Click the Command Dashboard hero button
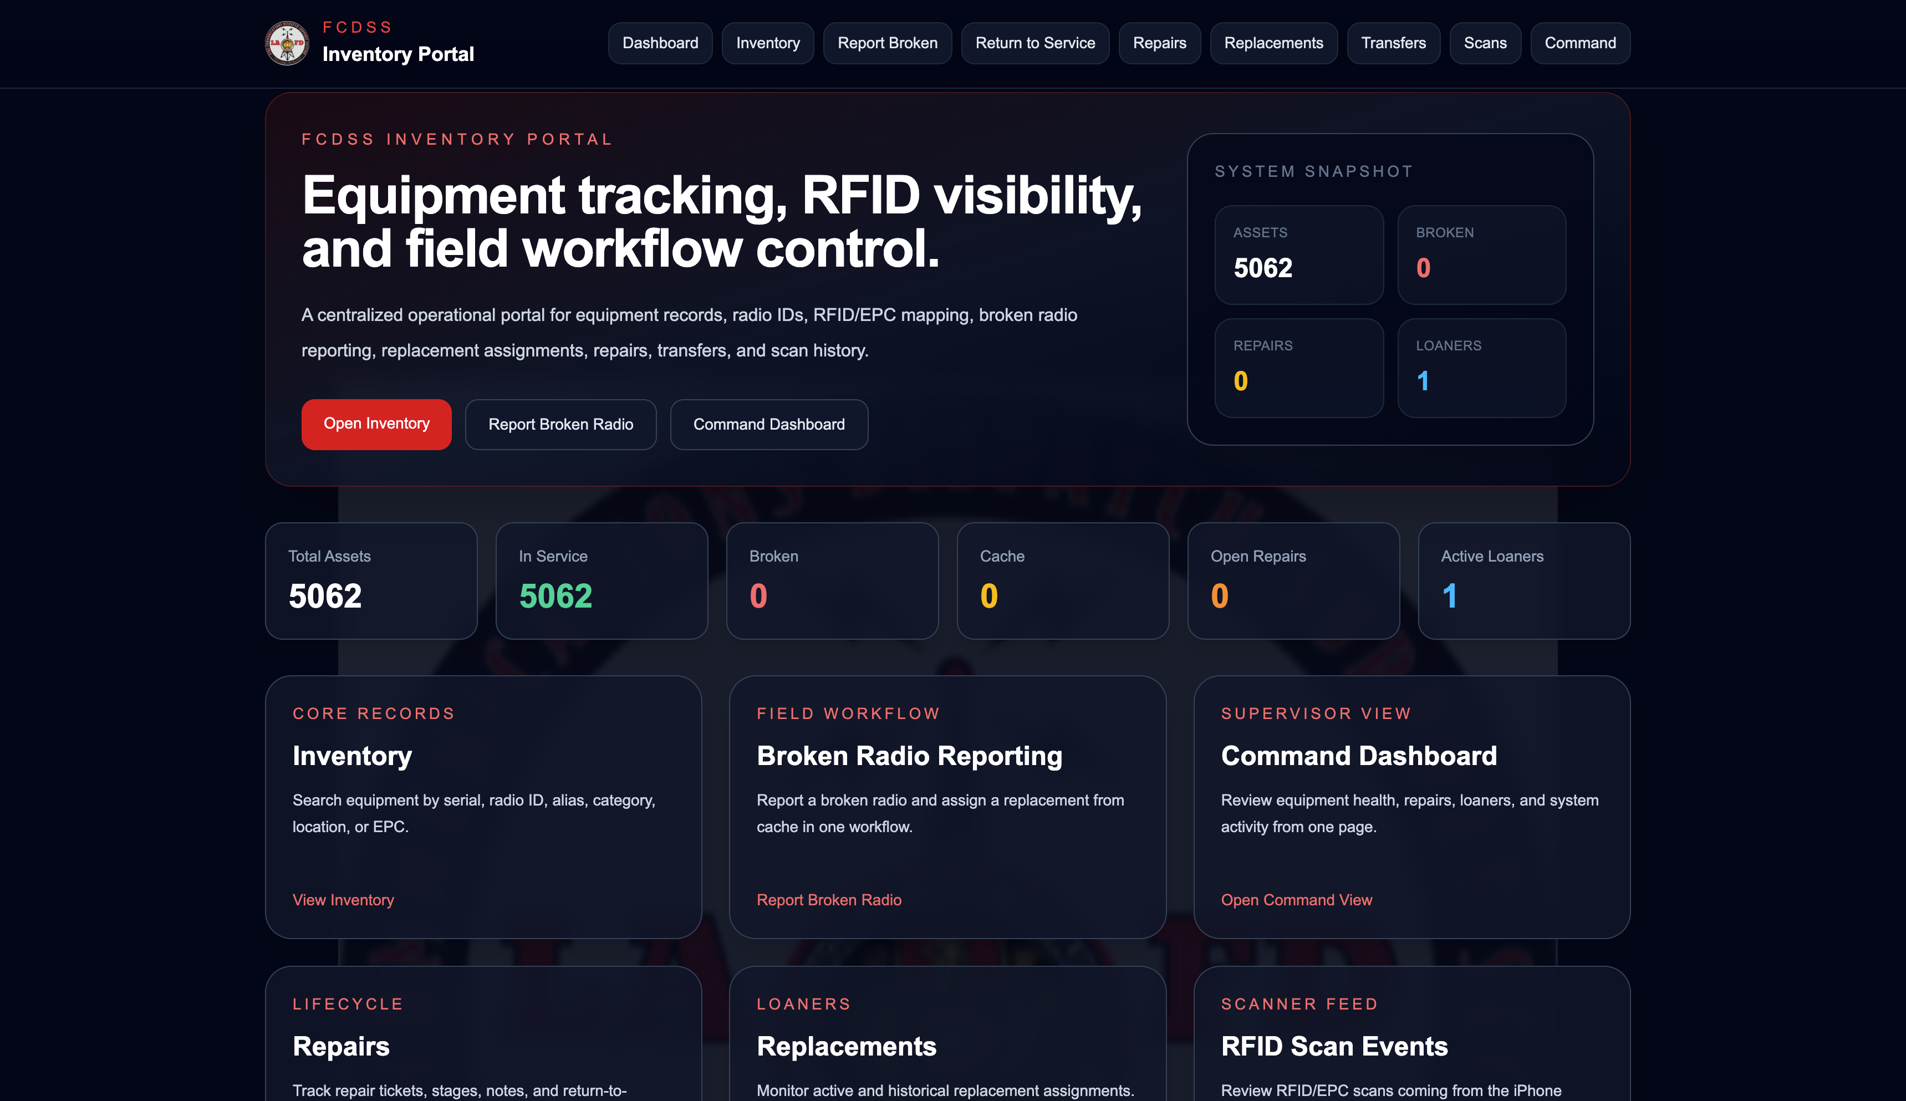Screen dimensions: 1906x1101 (x=769, y=424)
